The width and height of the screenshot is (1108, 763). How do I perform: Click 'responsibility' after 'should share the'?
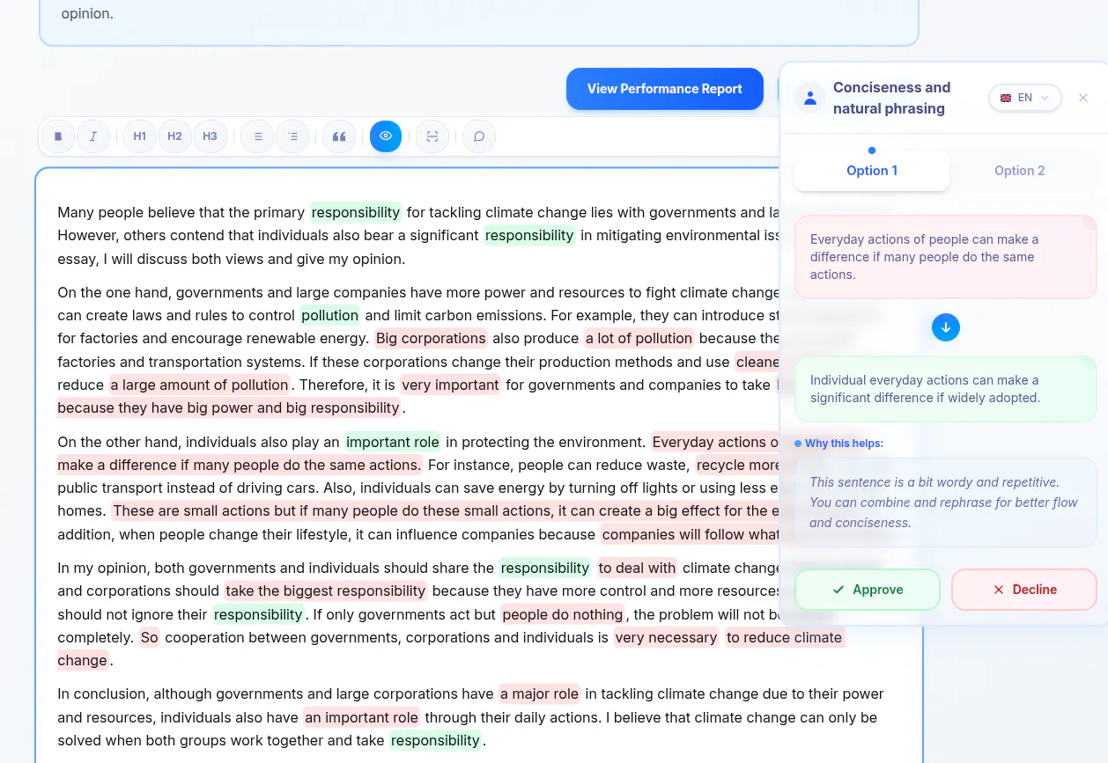click(544, 568)
